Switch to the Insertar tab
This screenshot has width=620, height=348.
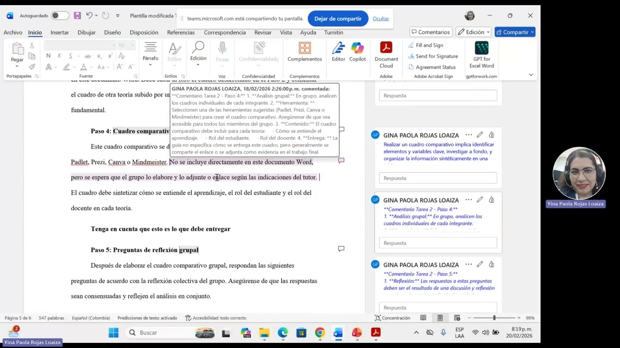click(60, 32)
